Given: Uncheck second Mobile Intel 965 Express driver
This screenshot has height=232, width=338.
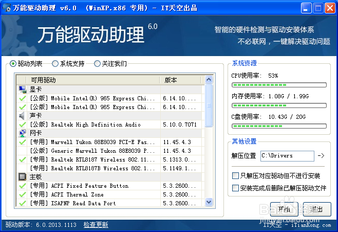Looking at the screenshot, I should (x=22, y=107).
